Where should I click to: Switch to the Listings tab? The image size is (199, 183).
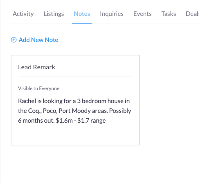tap(54, 14)
